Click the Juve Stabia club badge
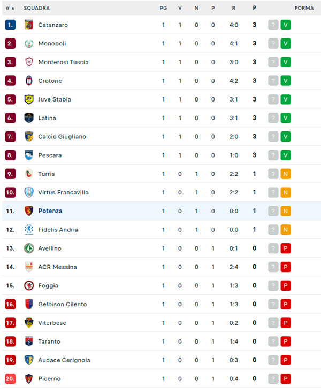 pos(29,99)
